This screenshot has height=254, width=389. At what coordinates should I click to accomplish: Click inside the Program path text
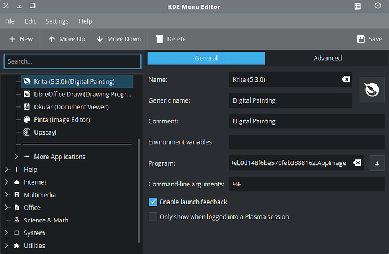click(289, 163)
